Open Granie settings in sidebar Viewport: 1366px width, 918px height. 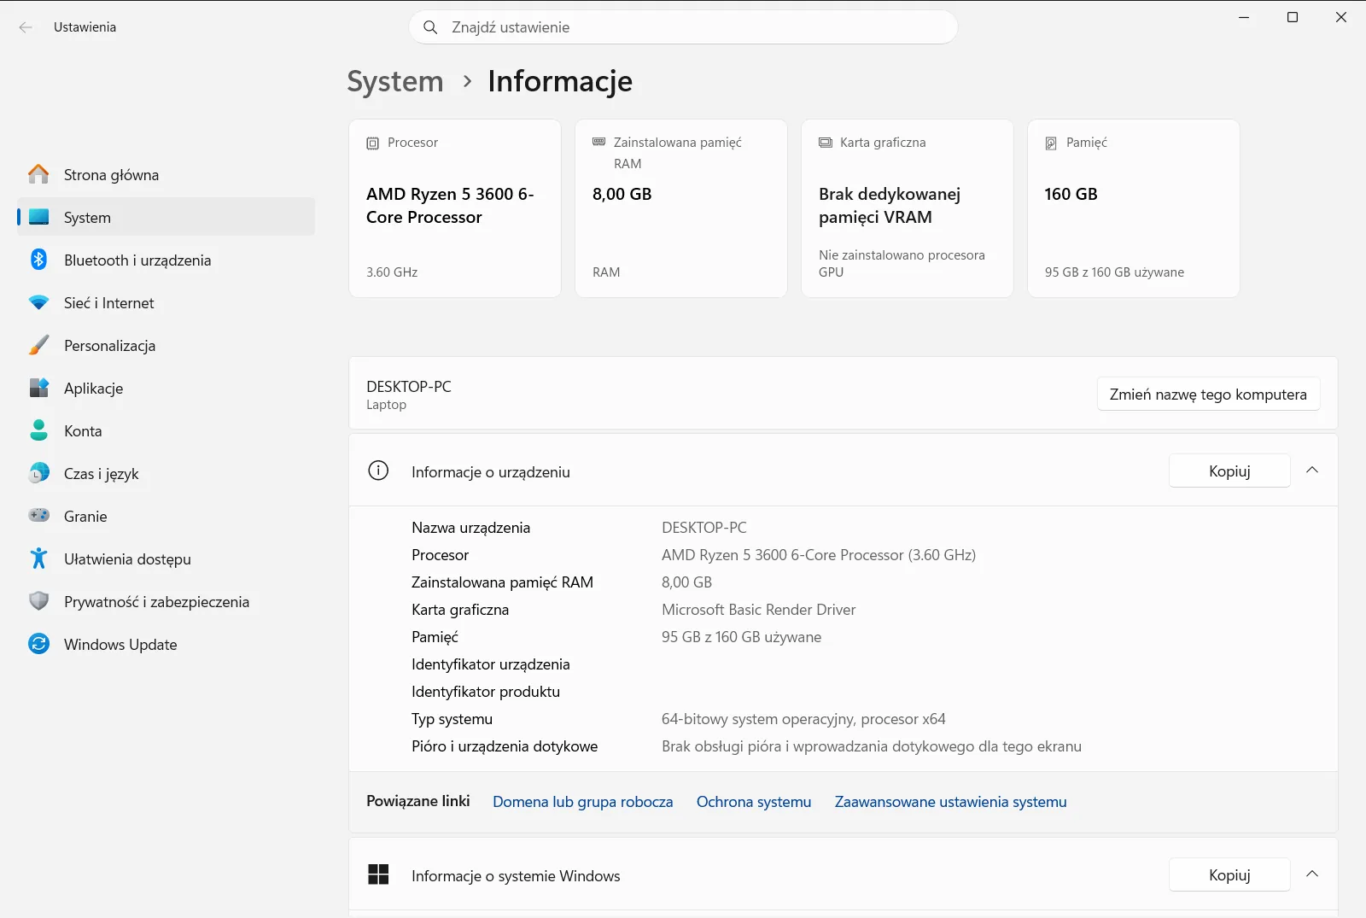point(166,516)
